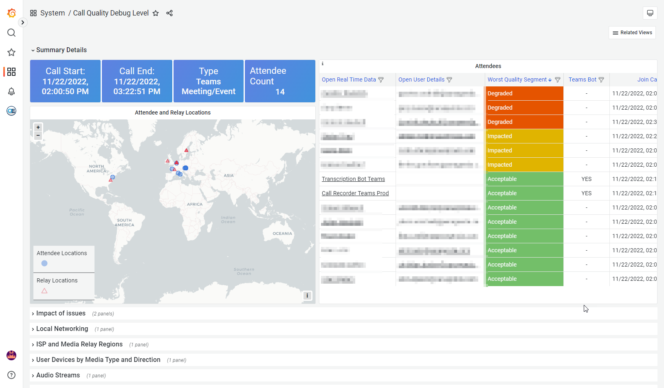
Task: Click the first Degraded quality cell
Action: point(524,93)
